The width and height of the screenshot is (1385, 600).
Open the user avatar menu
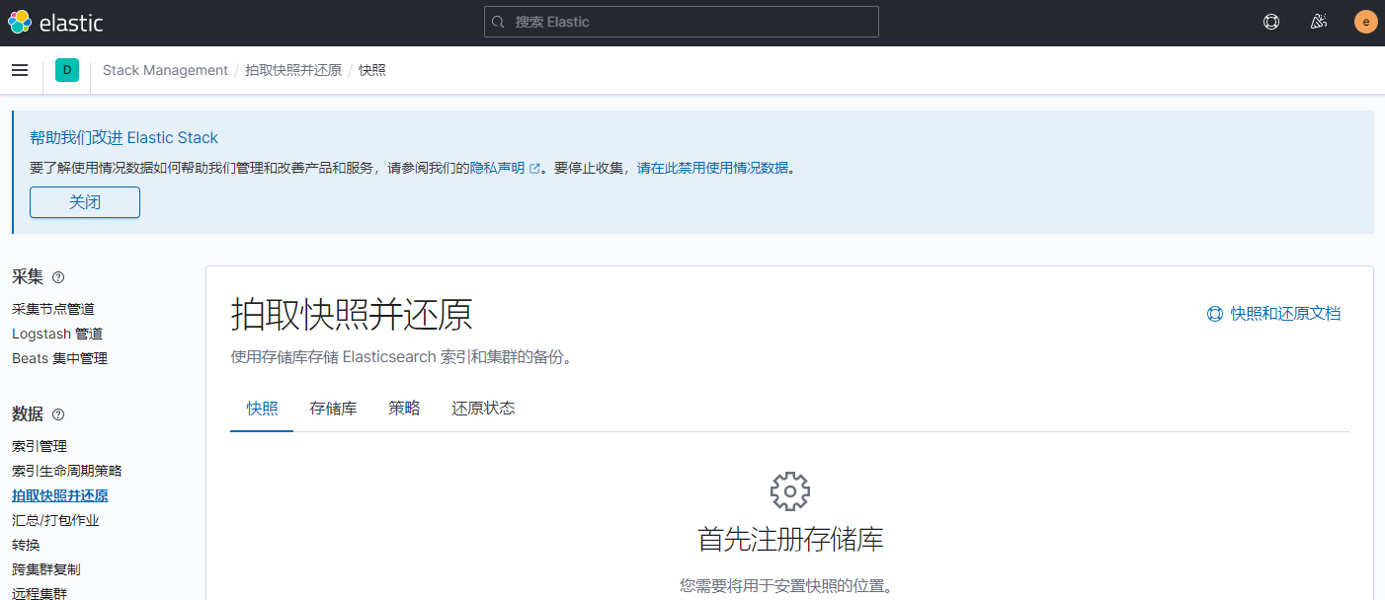[x=1365, y=22]
